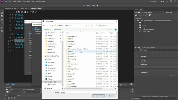178x100 pixels.
Task: Open the Insert menu
Action: [19, 2]
